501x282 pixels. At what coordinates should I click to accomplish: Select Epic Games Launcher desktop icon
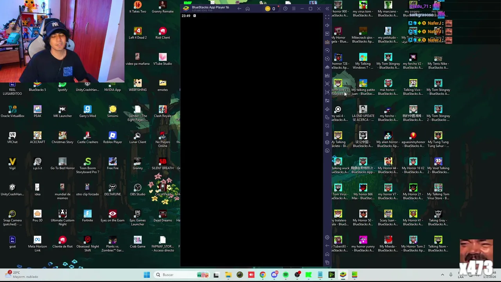point(138,218)
